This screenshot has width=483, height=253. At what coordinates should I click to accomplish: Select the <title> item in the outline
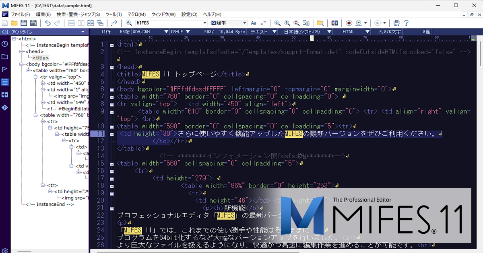(41, 58)
